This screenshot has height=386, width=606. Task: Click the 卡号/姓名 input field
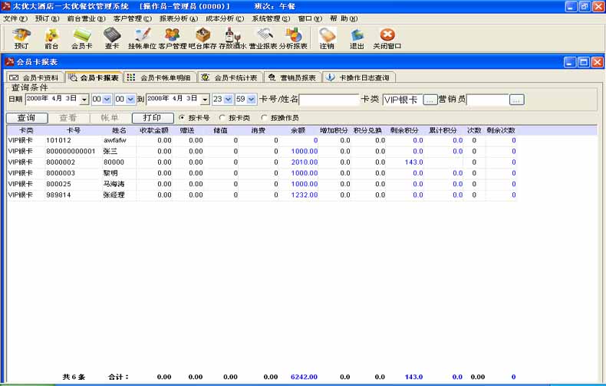pos(329,100)
